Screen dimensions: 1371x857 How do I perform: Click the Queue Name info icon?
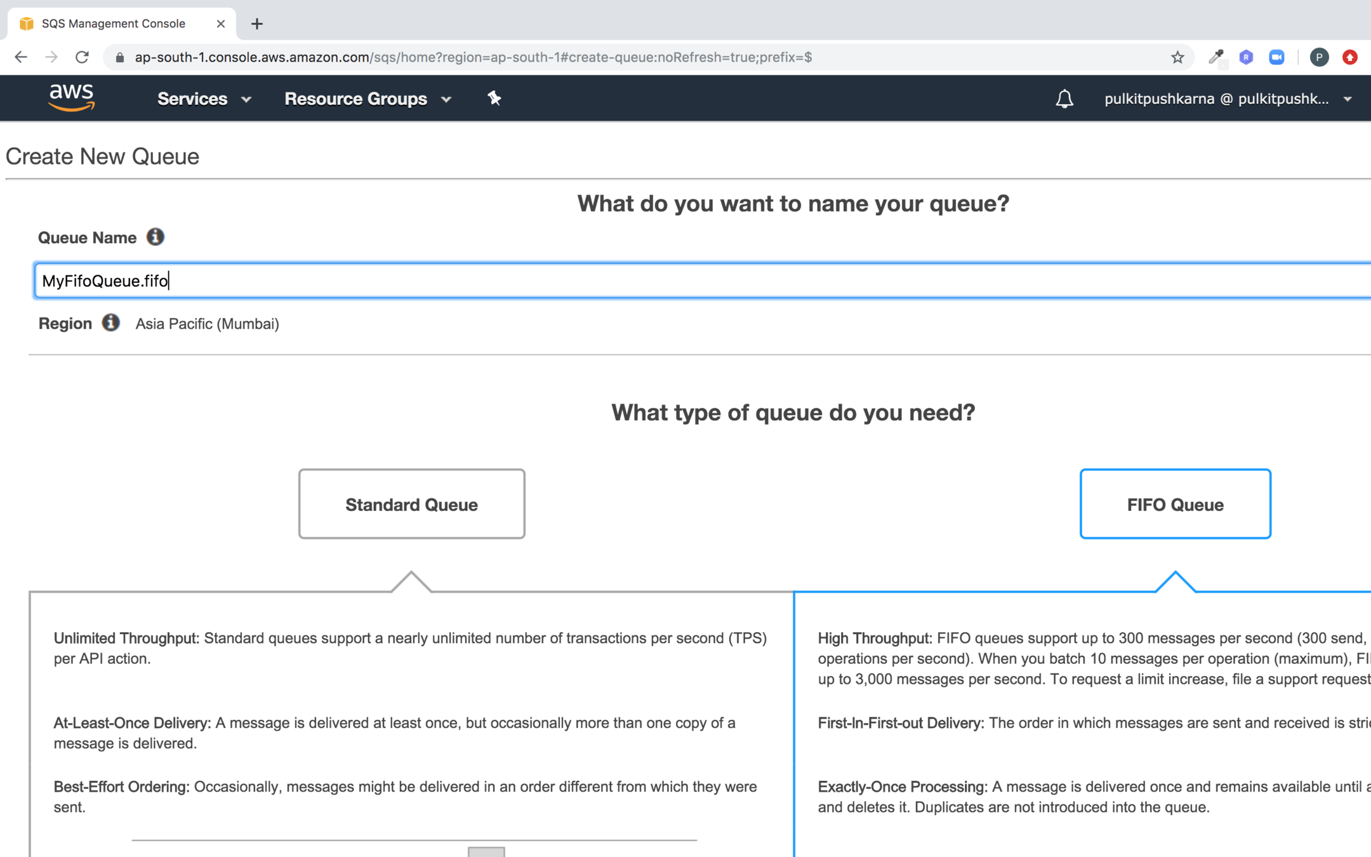(x=155, y=237)
